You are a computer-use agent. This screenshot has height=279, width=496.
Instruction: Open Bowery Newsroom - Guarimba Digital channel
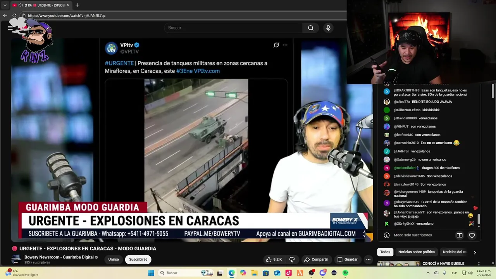point(59,257)
